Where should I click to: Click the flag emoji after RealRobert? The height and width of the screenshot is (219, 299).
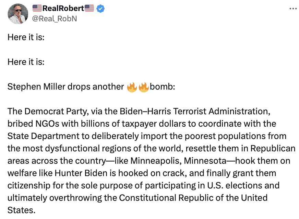coord(89,9)
